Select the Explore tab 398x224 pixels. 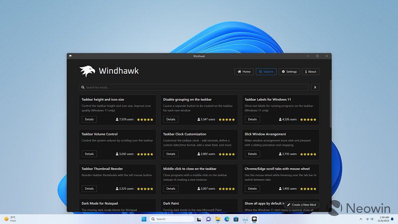coord(266,72)
